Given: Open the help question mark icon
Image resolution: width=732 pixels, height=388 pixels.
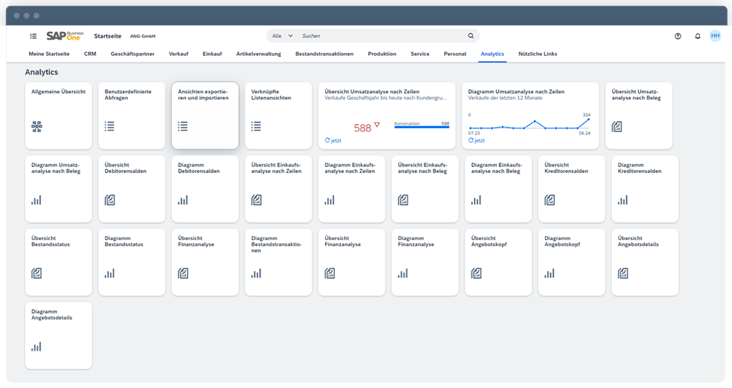Looking at the screenshot, I should pyautogui.click(x=678, y=36).
